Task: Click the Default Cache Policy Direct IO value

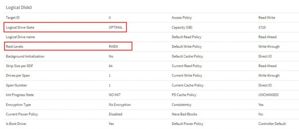Action: (x=265, y=56)
